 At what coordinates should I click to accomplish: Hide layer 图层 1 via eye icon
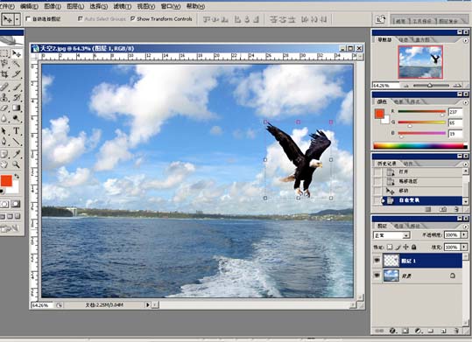tap(377, 261)
